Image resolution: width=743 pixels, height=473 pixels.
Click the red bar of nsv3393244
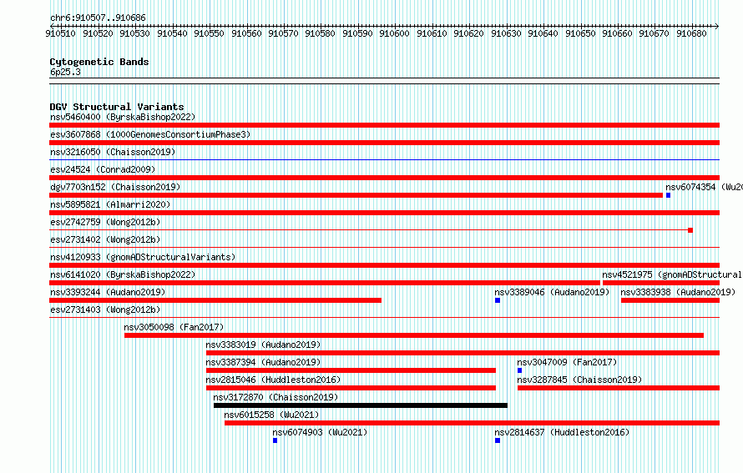[215, 300]
